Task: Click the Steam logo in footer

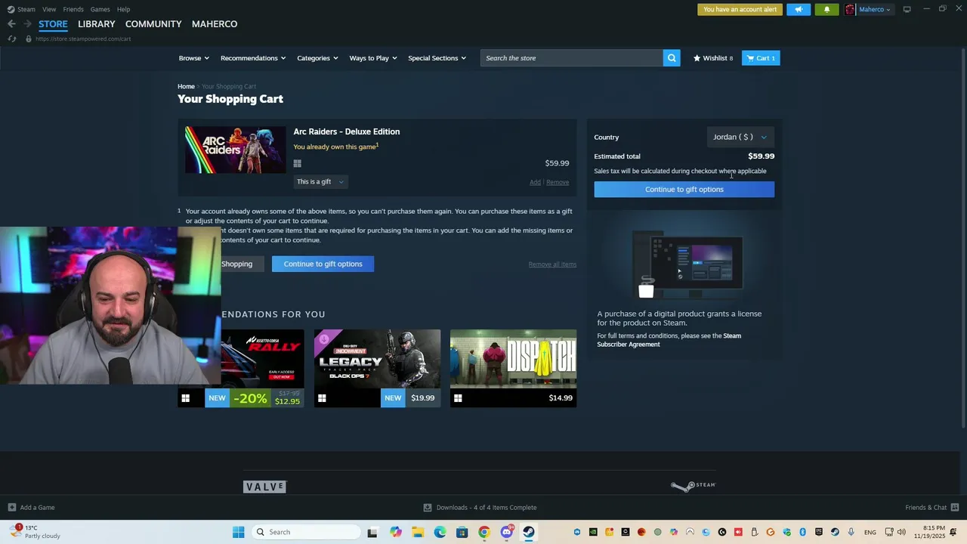Action: [693, 486]
